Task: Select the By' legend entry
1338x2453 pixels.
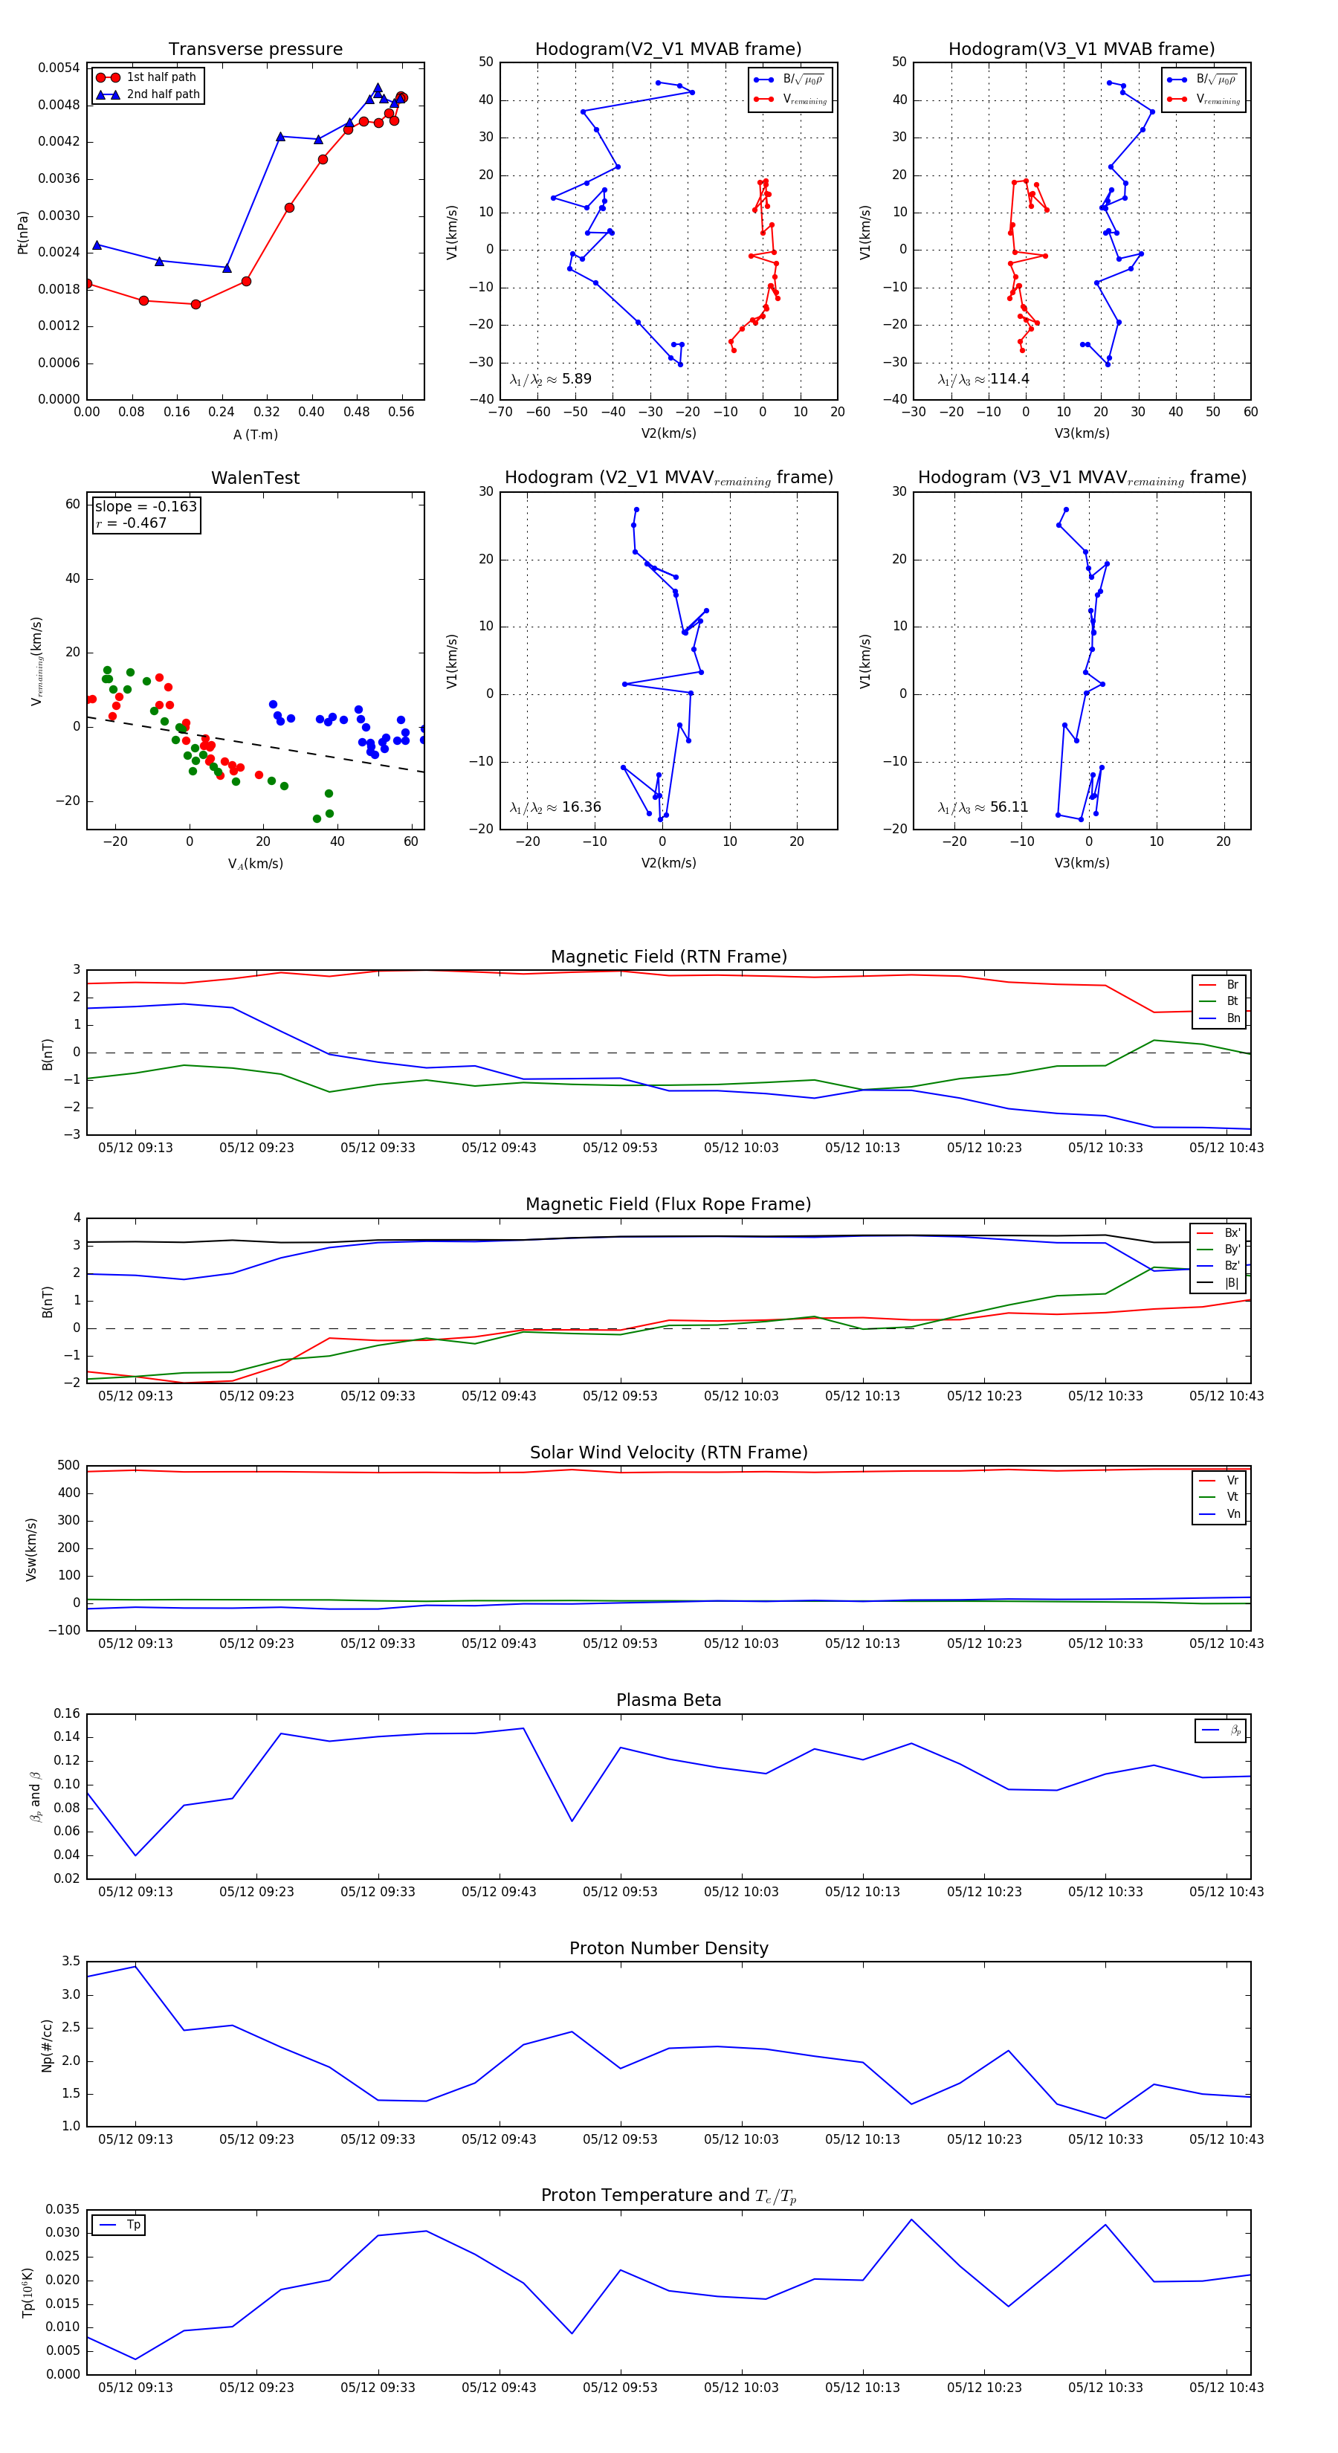Action: pos(1218,1250)
